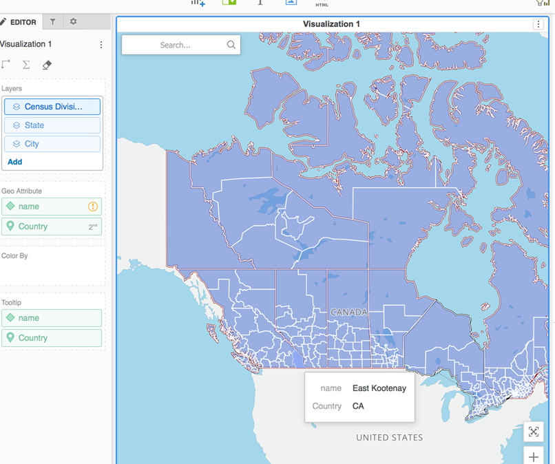Select the State layer
Image resolution: width=555 pixels, height=464 pixels.
coord(52,125)
